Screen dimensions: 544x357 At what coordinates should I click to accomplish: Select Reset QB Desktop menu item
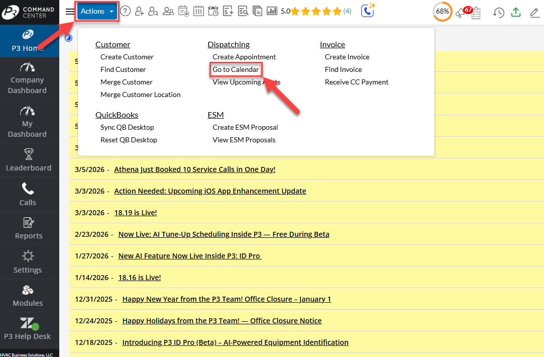pyautogui.click(x=129, y=140)
